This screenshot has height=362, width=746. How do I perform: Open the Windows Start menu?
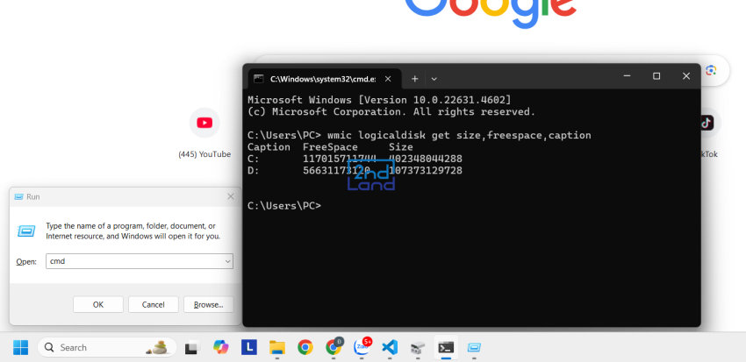coord(20,347)
